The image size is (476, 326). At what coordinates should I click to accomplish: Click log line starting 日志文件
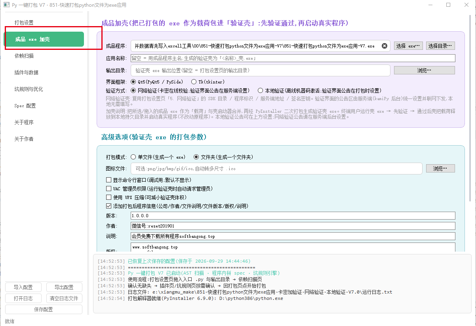tap(245, 292)
